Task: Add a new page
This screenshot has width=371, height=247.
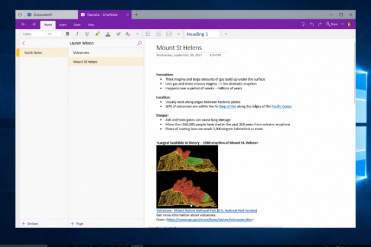Action: [x=77, y=224]
